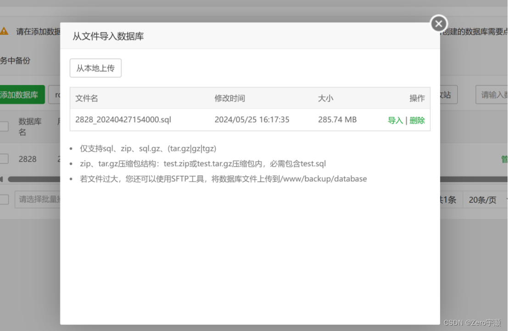Click the supported formats hint line
This screenshot has height=331, width=508.
[148, 148]
